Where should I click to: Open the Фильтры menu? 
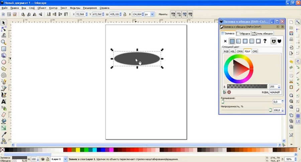(75, 8)
